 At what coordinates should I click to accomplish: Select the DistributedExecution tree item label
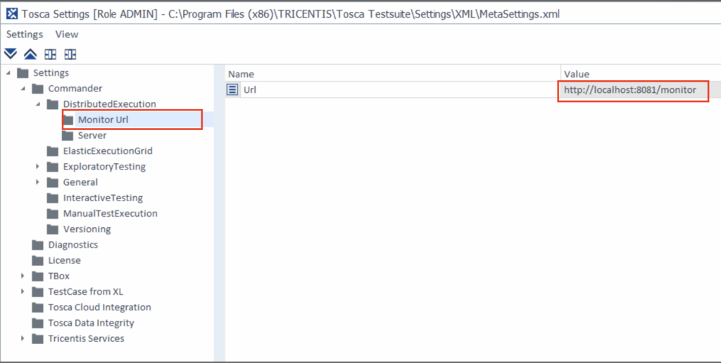109,104
